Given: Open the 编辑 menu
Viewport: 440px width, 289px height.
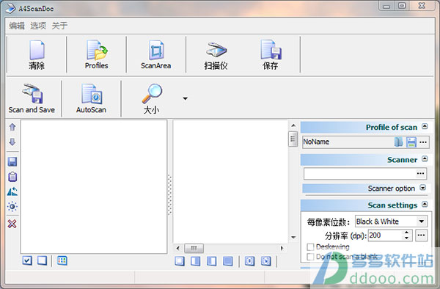Looking at the screenshot, I should [17, 26].
